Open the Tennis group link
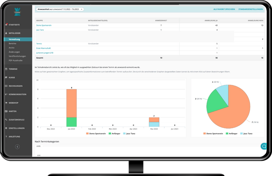The image size is (272, 176). (39, 44)
